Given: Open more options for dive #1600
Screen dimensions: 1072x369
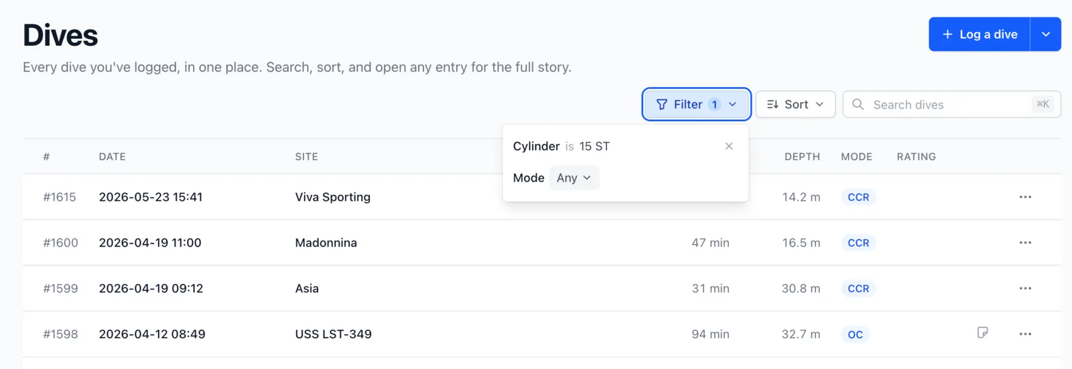Looking at the screenshot, I should [1025, 242].
